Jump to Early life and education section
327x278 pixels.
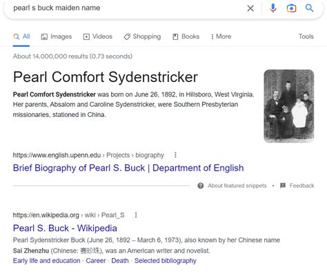46,261
